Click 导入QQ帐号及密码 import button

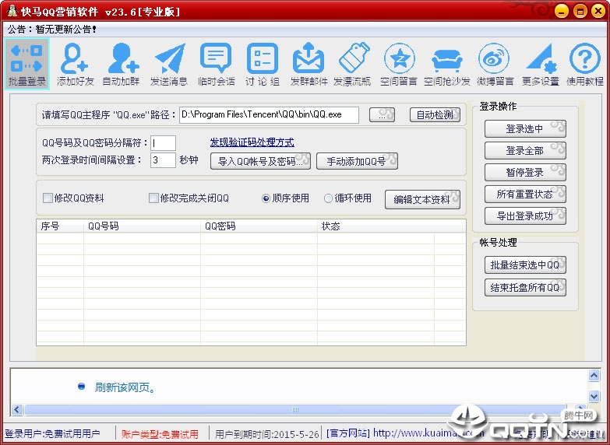(260, 161)
